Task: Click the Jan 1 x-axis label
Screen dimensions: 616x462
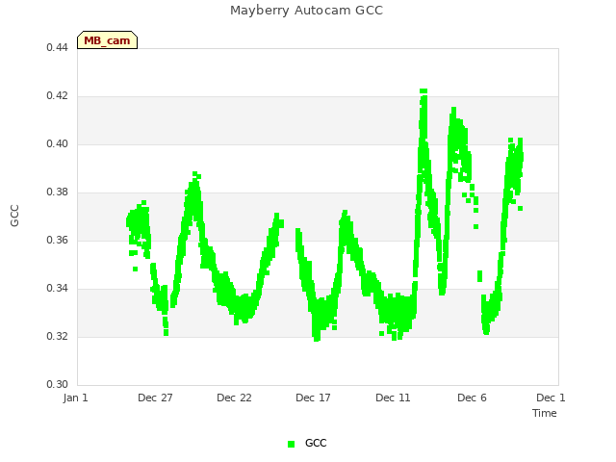Action: coord(75,398)
